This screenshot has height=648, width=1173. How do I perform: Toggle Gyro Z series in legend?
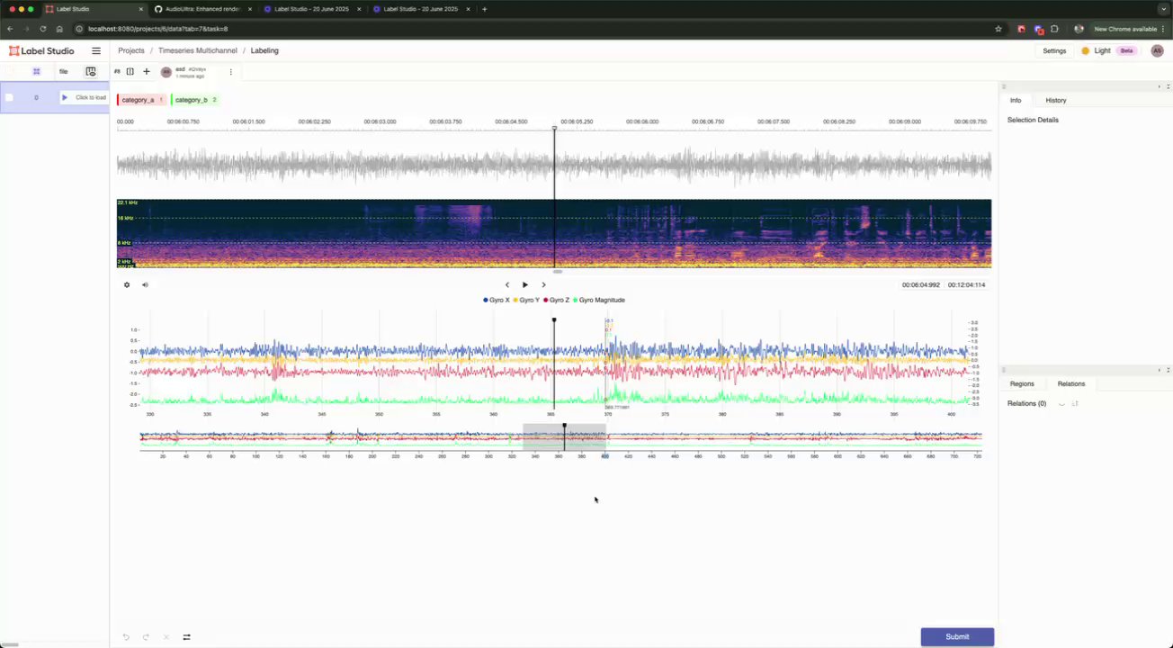[557, 300]
